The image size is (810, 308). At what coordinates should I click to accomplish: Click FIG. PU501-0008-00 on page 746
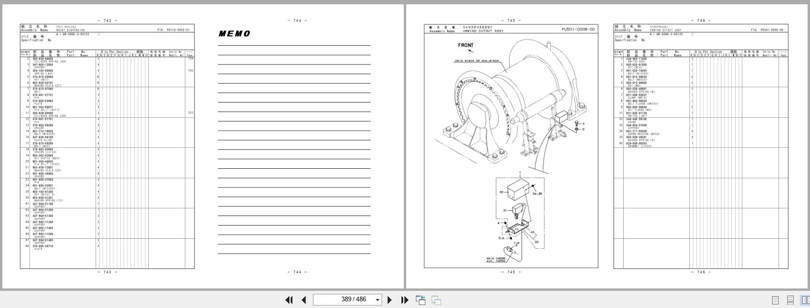coord(767,30)
